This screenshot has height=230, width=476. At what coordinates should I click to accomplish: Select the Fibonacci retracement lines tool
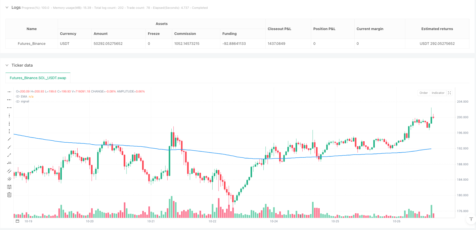pos(9,187)
